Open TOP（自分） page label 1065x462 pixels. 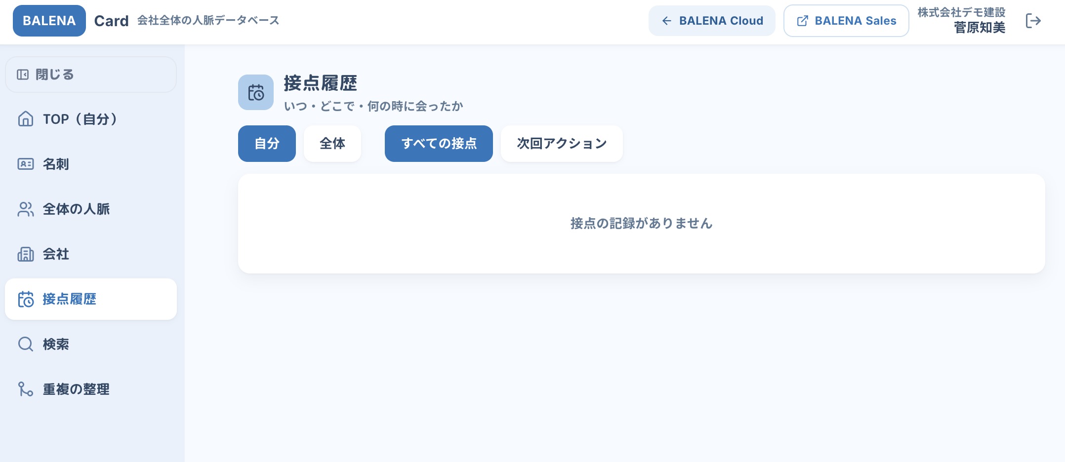click(x=80, y=119)
